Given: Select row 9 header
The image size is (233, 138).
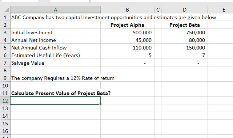Looking at the screenshot, I should (5, 78).
